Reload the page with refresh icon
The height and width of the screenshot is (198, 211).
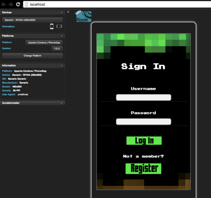pyautogui.click(x=18, y=4)
